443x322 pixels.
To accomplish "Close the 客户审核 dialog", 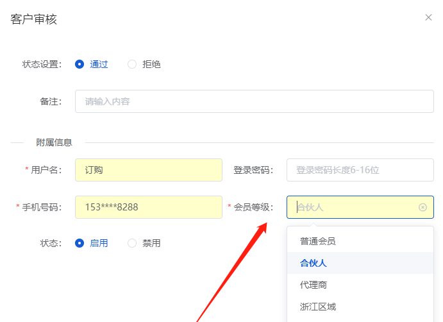I will [x=428, y=17].
